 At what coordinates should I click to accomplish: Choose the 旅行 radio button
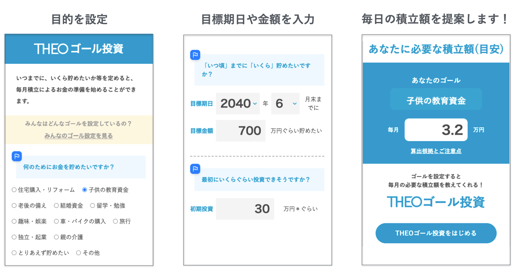115,221
